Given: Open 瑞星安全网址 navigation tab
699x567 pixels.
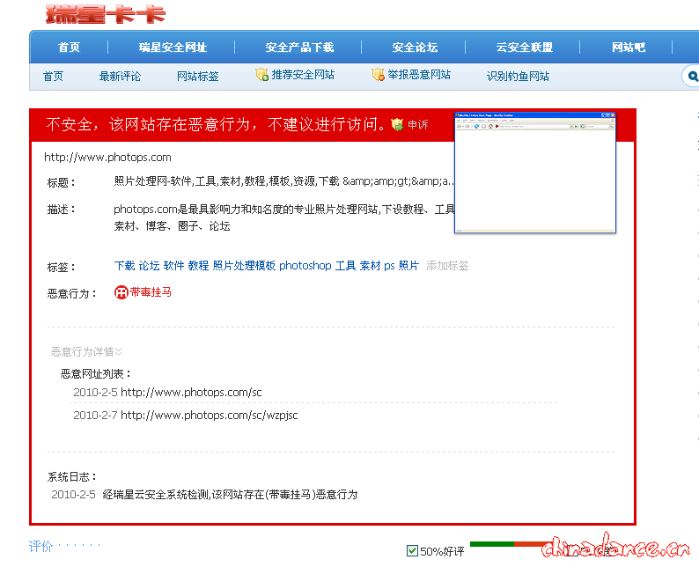Looking at the screenshot, I should (173, 48).
